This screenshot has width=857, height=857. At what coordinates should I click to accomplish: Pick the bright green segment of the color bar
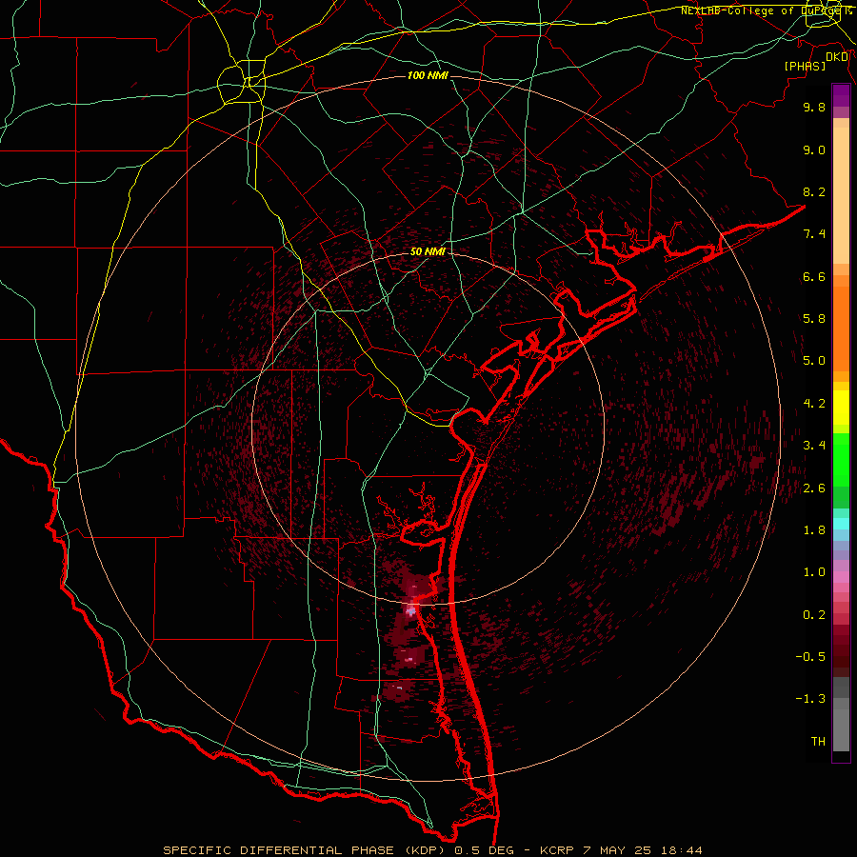point(841,460)
